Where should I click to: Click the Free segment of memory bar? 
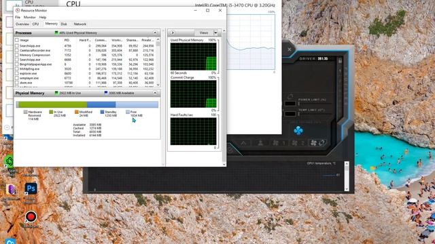click(137, 104)
